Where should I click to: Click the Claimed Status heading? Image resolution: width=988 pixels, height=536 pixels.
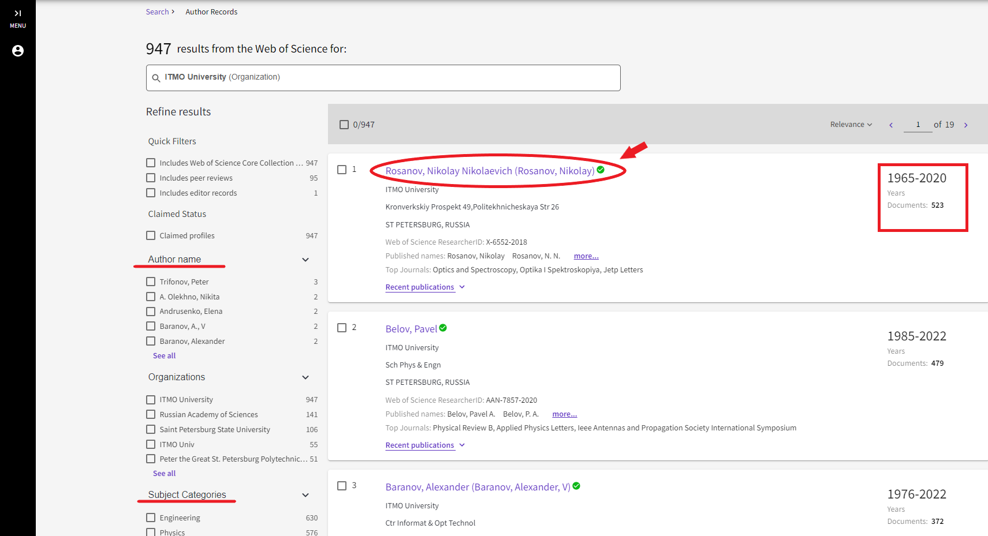[x=177, y=214]
